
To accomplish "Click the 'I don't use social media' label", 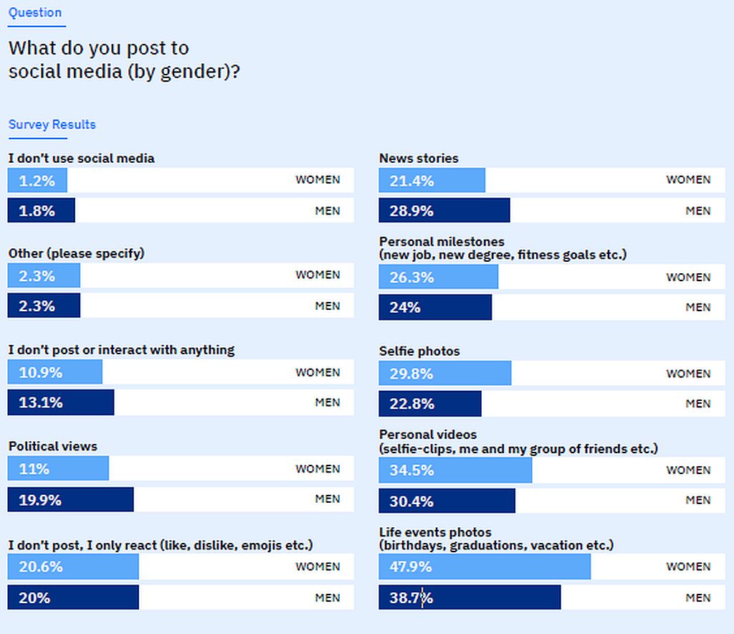I will click(82, 158).
